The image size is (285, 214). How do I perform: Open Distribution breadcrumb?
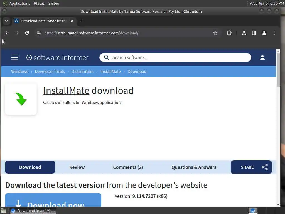click(x=82, y=72)
